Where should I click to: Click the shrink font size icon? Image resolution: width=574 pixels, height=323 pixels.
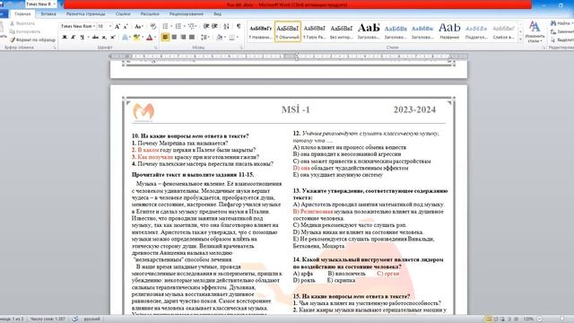pyautogui.click(x=126, y=26)
